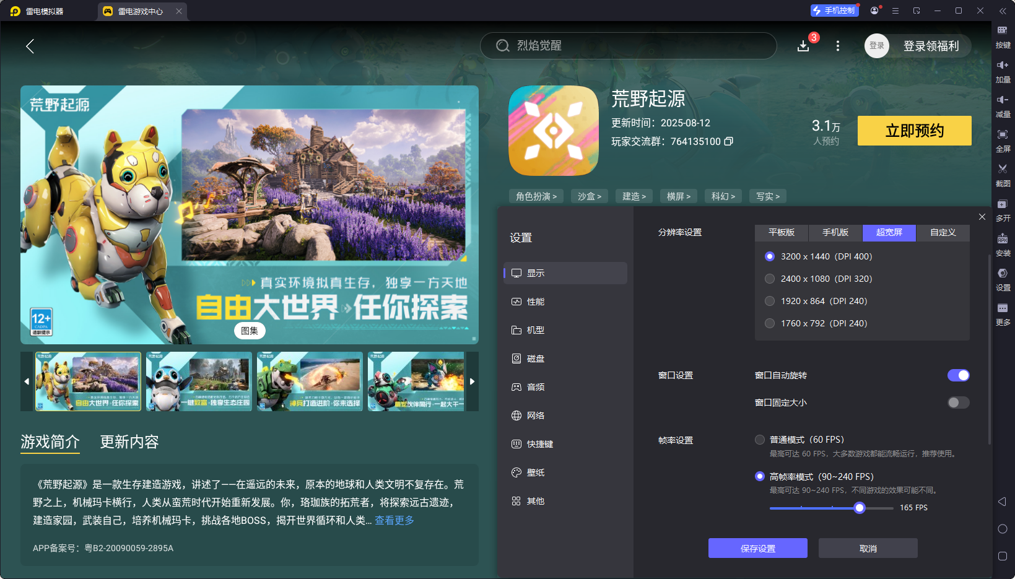Image resolution: width=1015 pixels, height=579 pixels.
Task: Expand the 科幻 category tag
Action: tap(723, 196)
